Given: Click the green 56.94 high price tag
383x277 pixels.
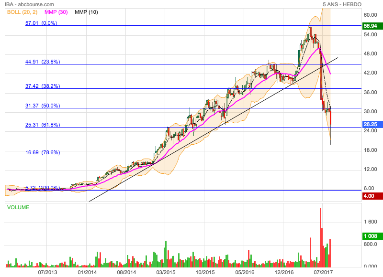Looking at the screenshot, I should [x=372, y=26].
